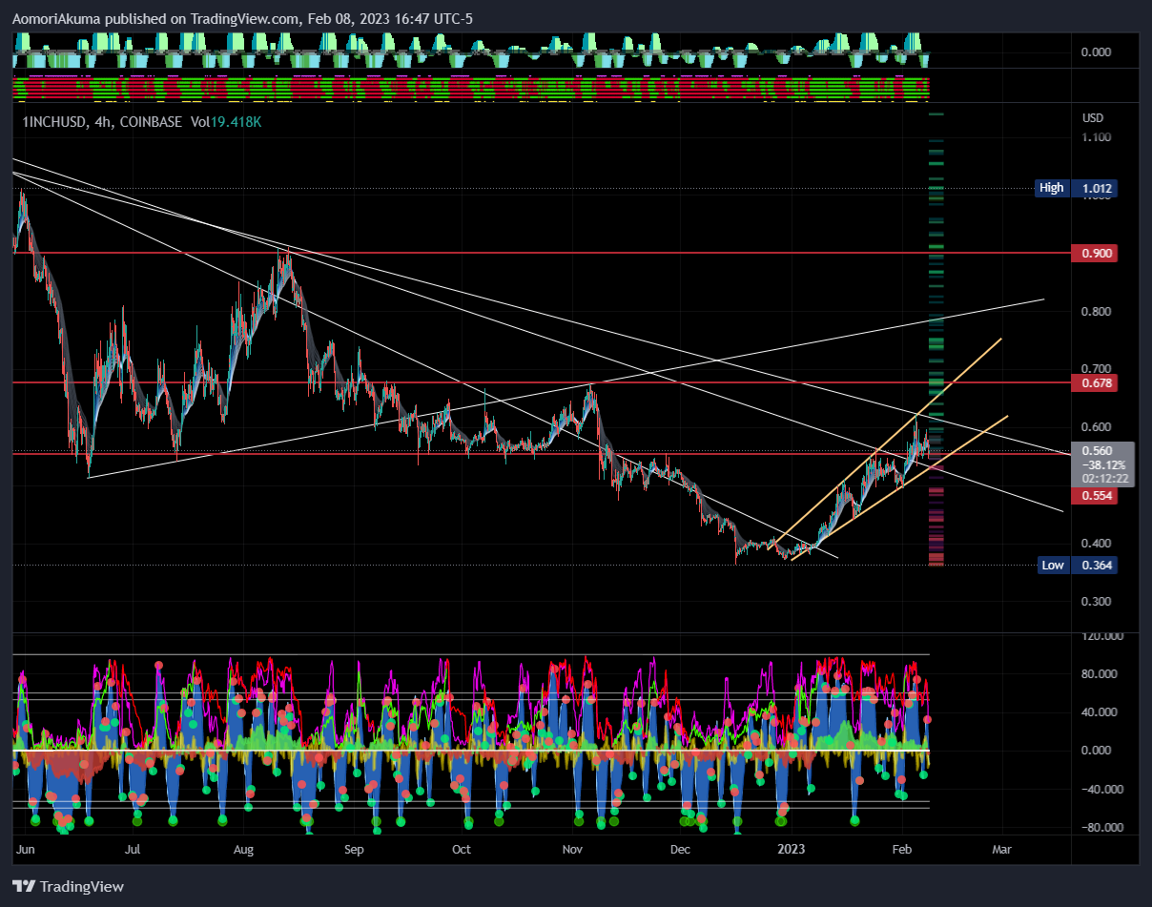Click the 0.000 top indicator axis value
This screenshot has height=907, width=1152.
pos(1097,52)
